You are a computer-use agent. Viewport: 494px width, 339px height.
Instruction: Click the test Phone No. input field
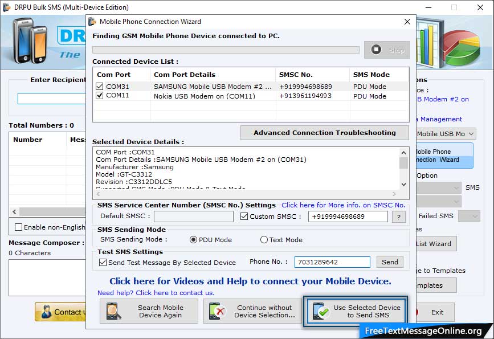tap(332, 262)
